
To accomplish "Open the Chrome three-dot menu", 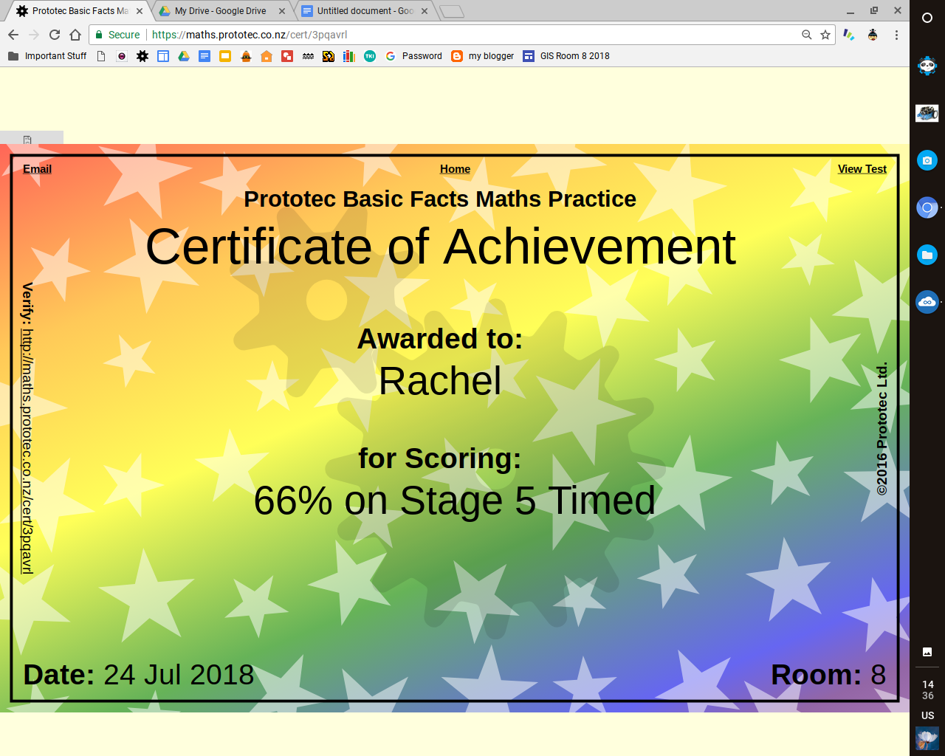I will click(896, 35).
